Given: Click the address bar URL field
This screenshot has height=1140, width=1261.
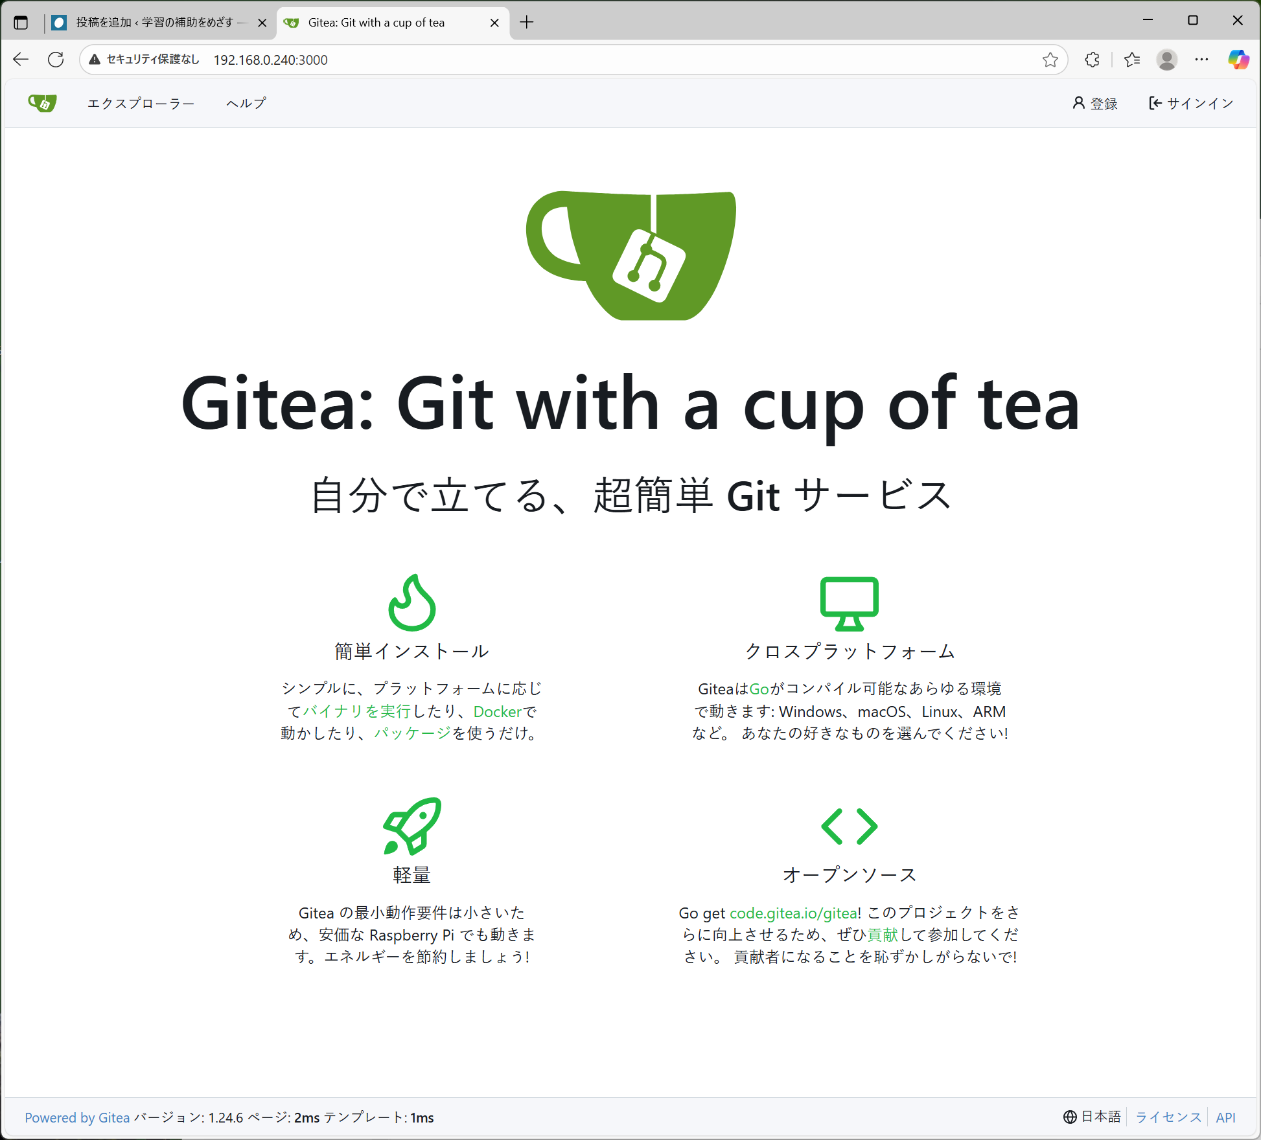Looking at the screenshot, I should coord(583,60).
